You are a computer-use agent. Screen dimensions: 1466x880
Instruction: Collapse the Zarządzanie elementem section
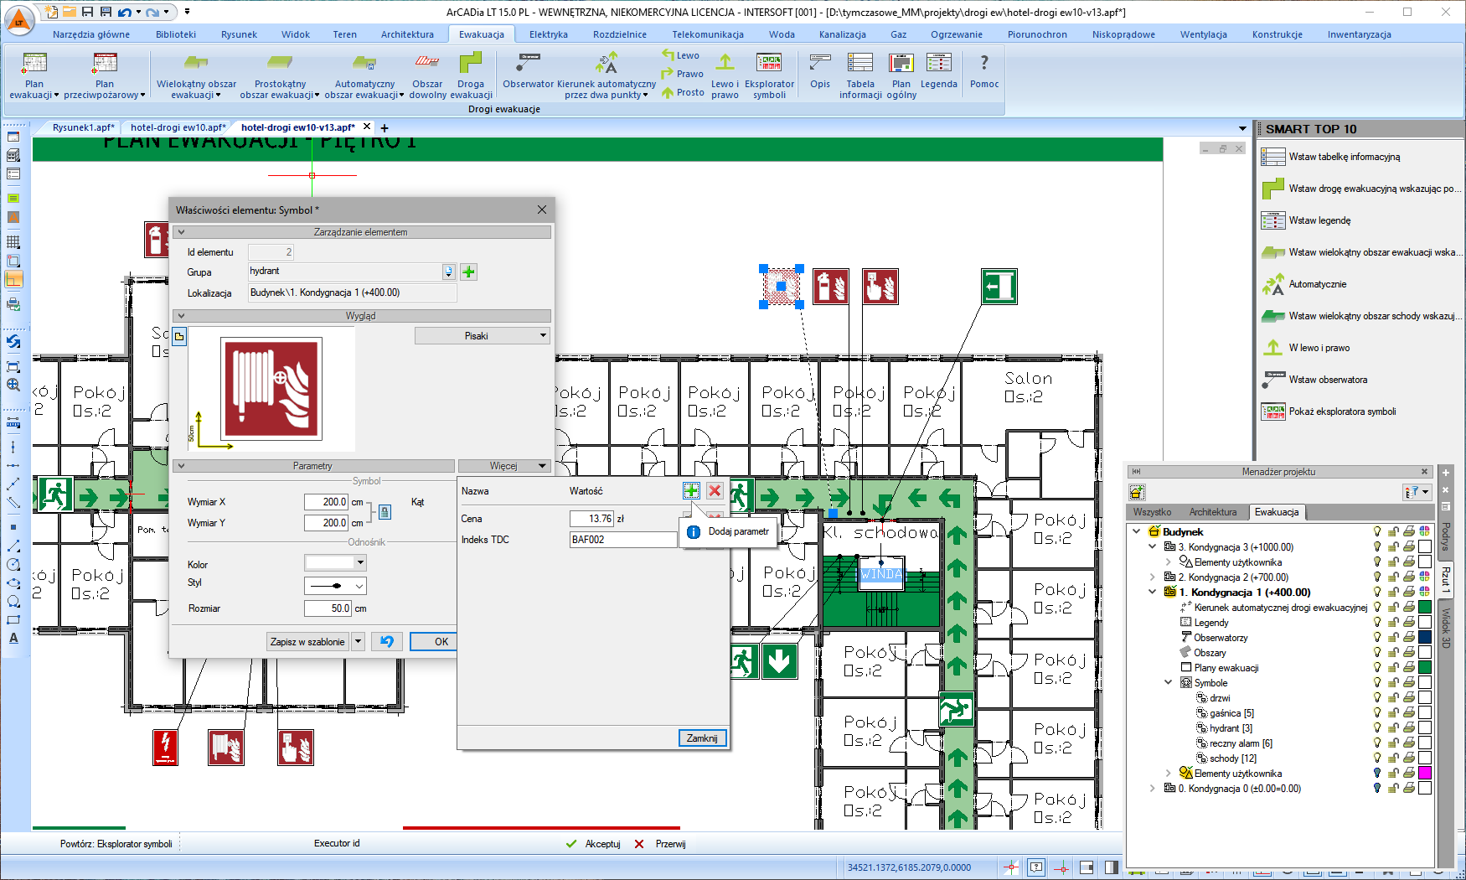click(x=181, y=232)
